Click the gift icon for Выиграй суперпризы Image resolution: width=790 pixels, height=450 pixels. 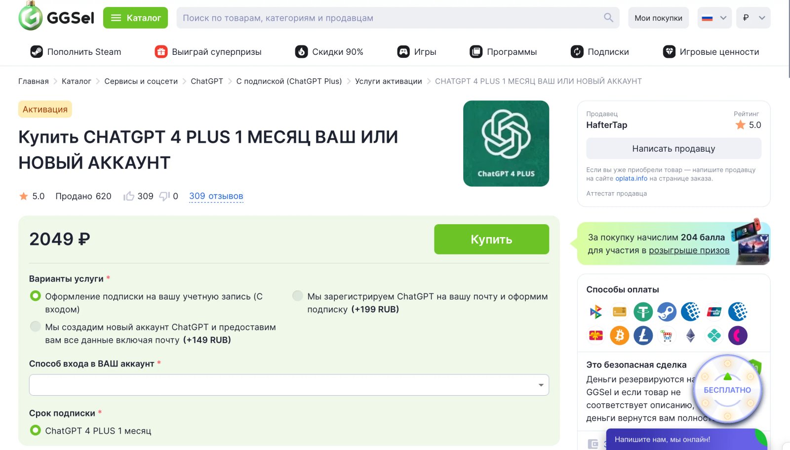[161, 52]
